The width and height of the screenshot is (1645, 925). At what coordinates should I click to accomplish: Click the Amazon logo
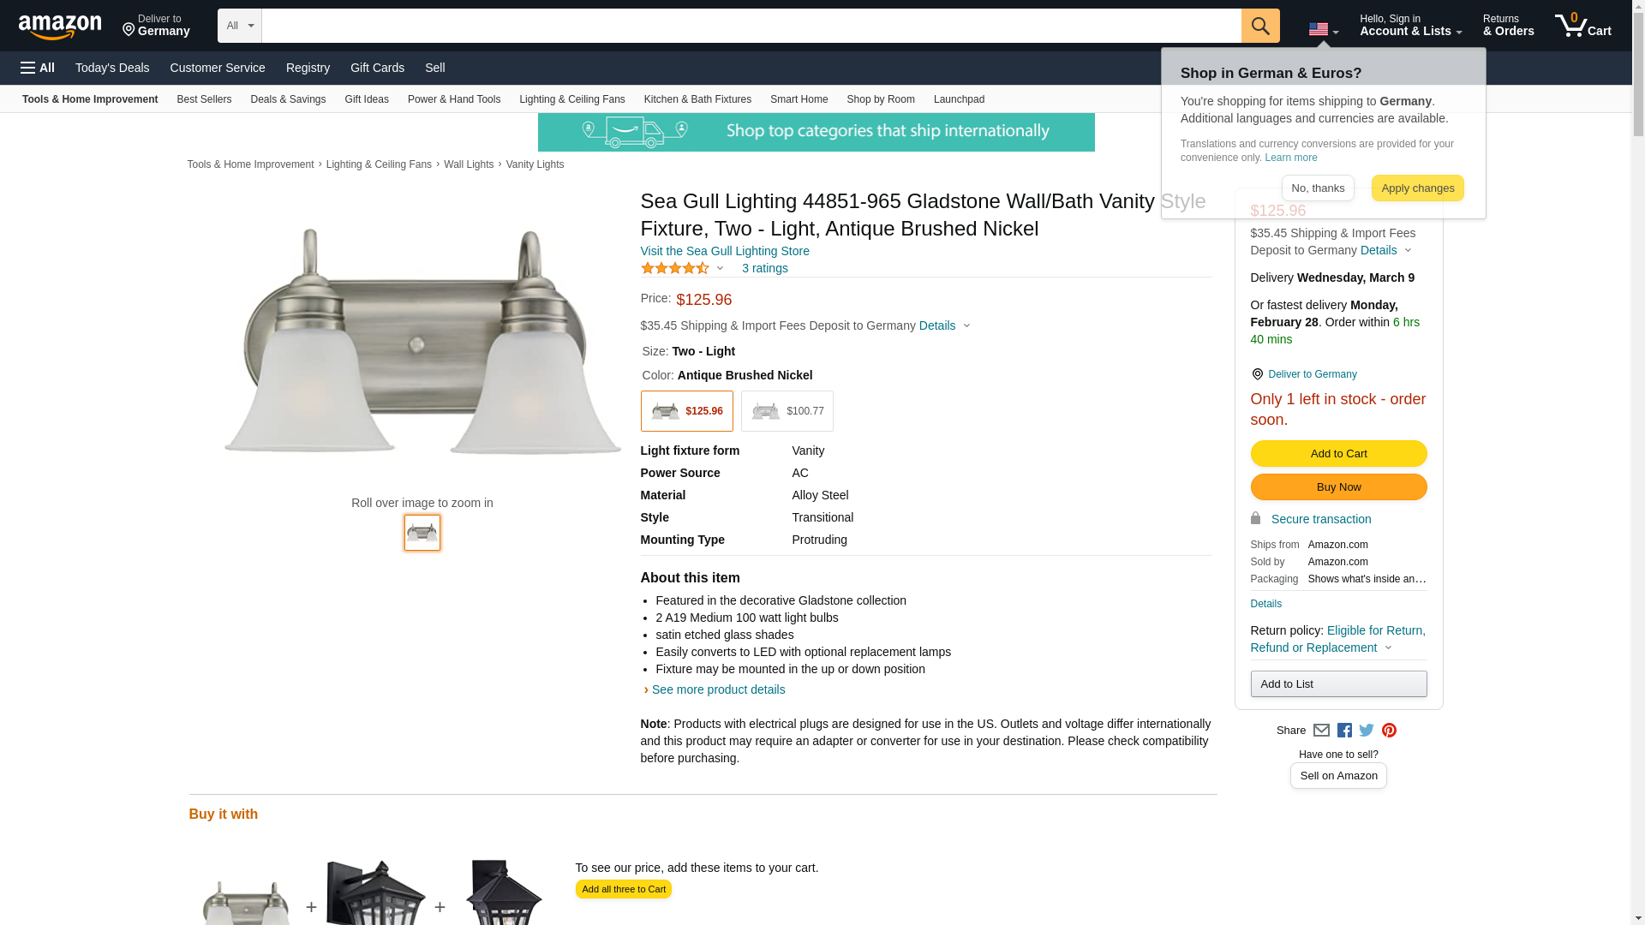click(60, 27)
